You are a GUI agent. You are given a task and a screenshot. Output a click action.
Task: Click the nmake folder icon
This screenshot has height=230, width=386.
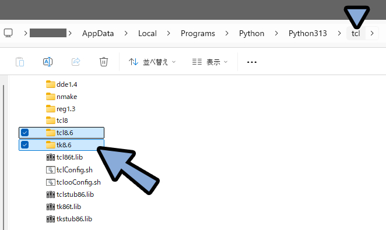point(51,96)
